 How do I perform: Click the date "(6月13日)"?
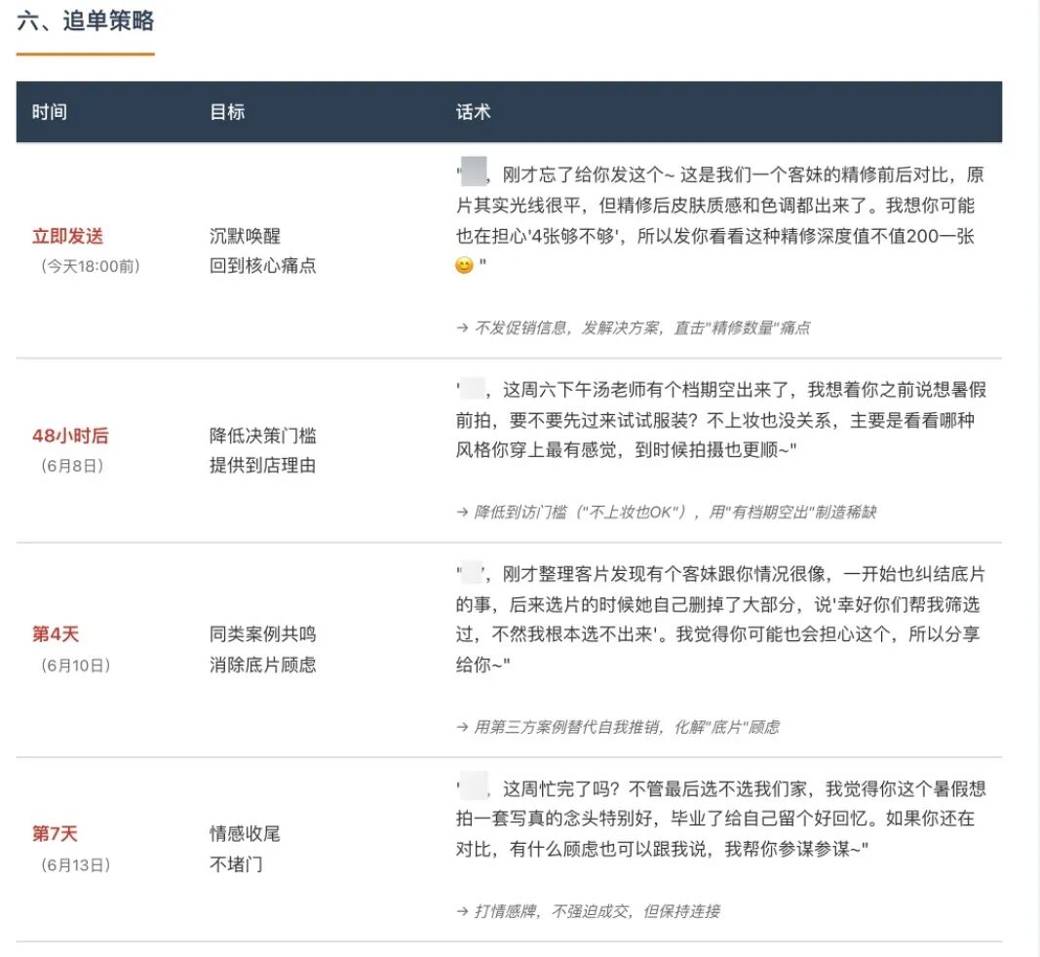[x=76, y=864]
